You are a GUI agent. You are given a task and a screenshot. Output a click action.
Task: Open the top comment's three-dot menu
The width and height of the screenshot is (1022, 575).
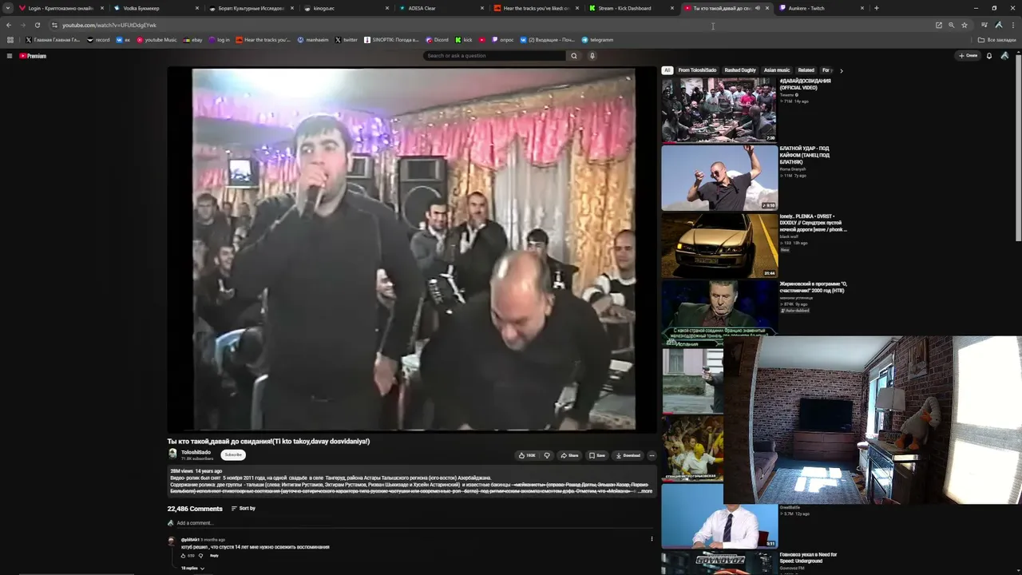point(652,539)
